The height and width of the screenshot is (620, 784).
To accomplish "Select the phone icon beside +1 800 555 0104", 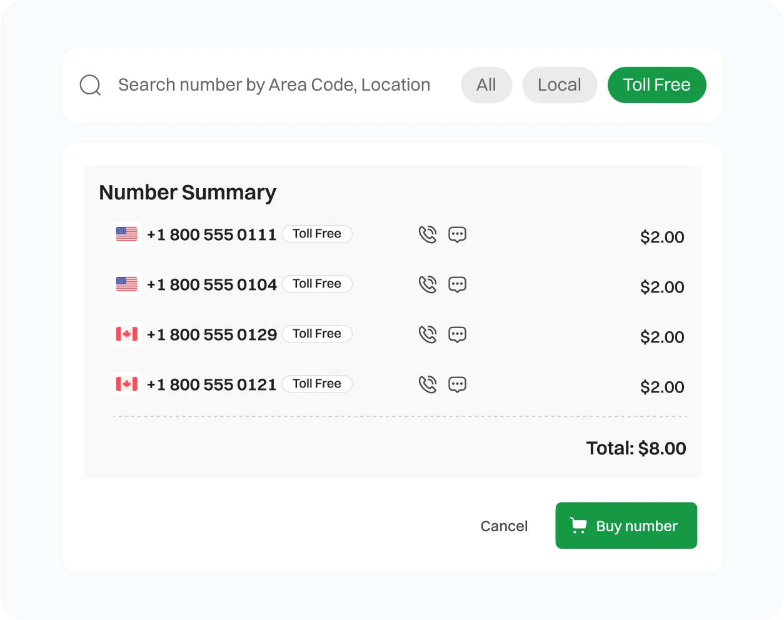I will pos(428,284).
